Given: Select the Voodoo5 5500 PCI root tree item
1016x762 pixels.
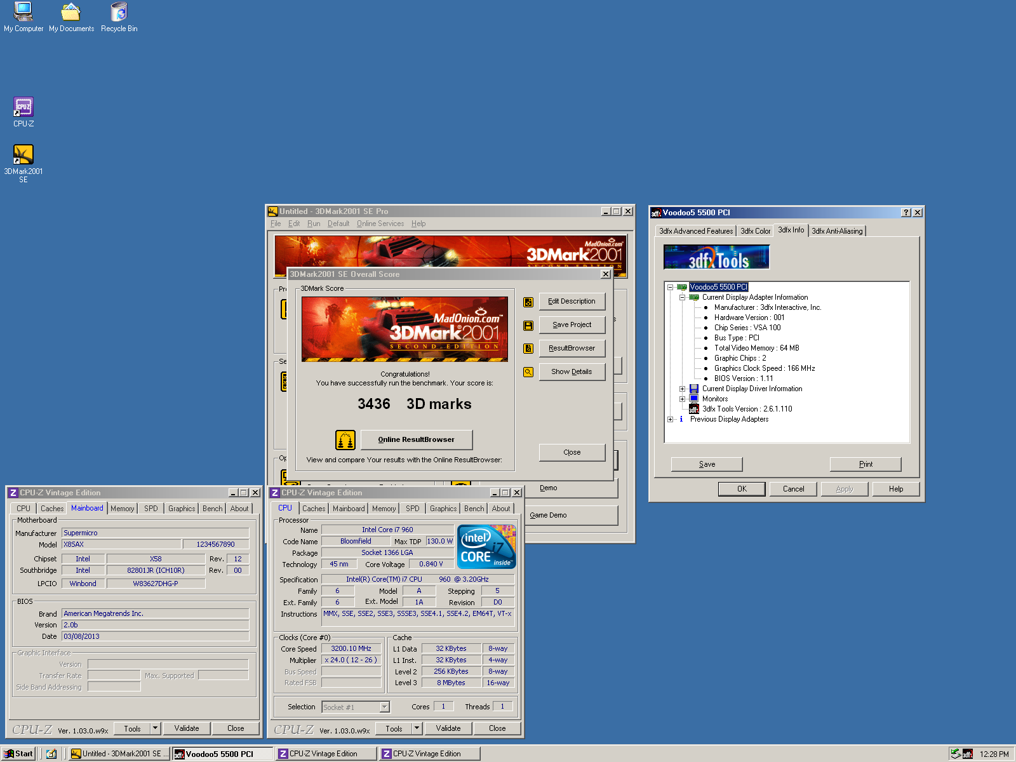Looking at the screenshot, I should point(718,287).
